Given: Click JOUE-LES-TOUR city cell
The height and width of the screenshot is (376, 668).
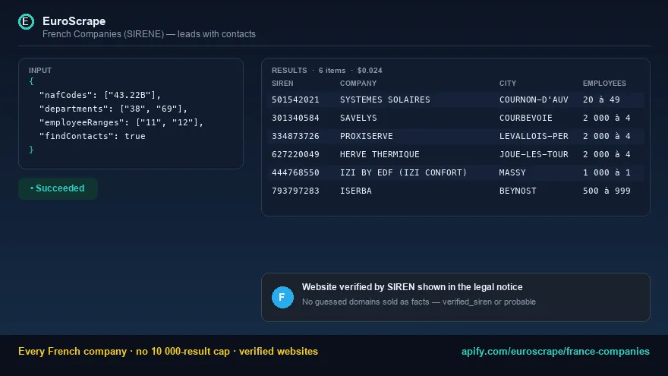Looking at the screenshot, I should (534, 154).
